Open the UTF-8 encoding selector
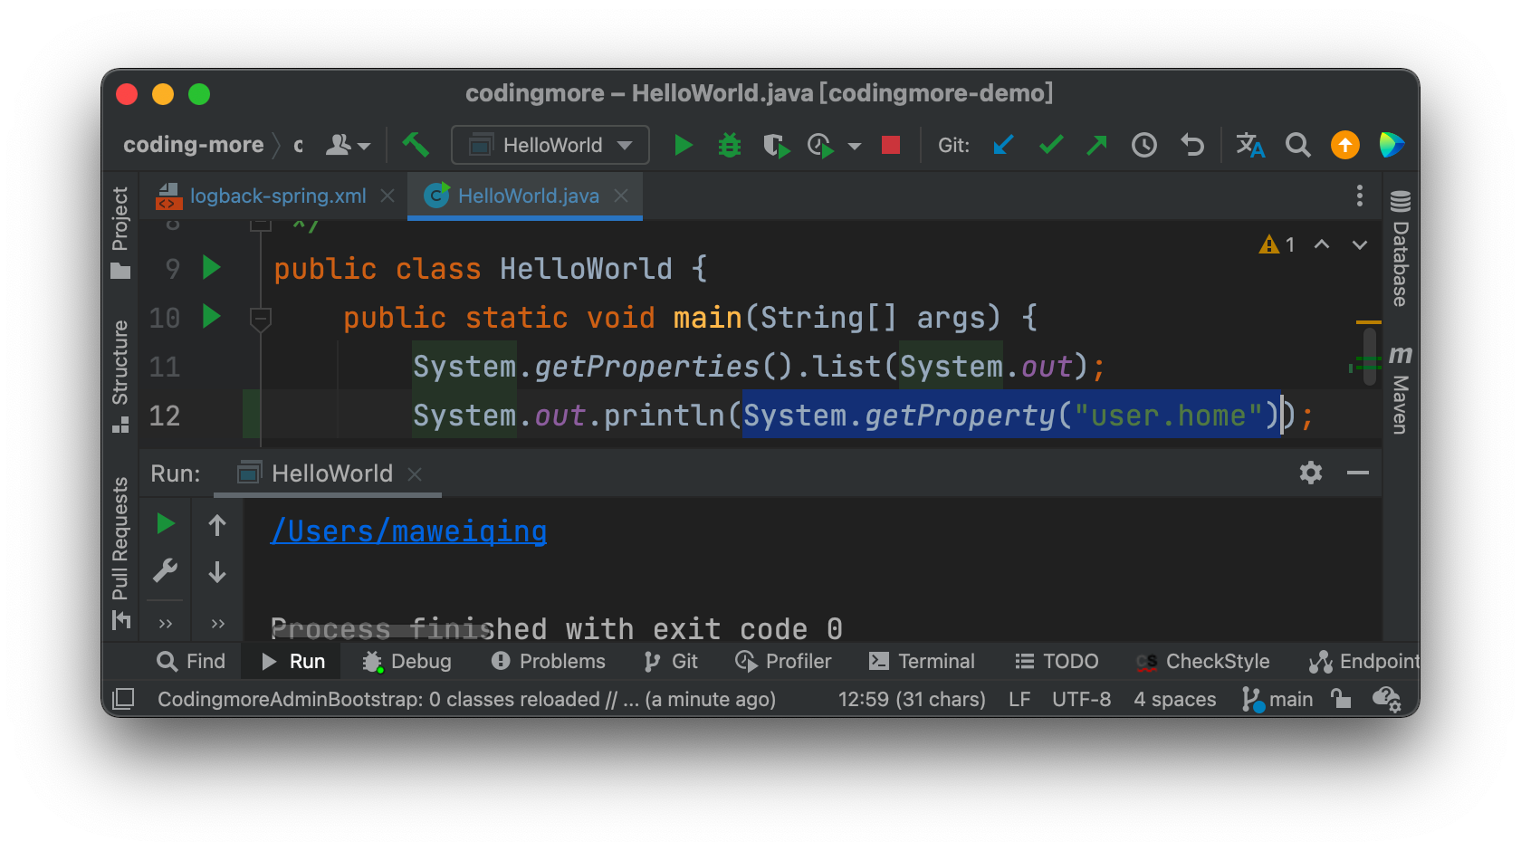The image size is (1521, 851). click(x=1081, y=699)
